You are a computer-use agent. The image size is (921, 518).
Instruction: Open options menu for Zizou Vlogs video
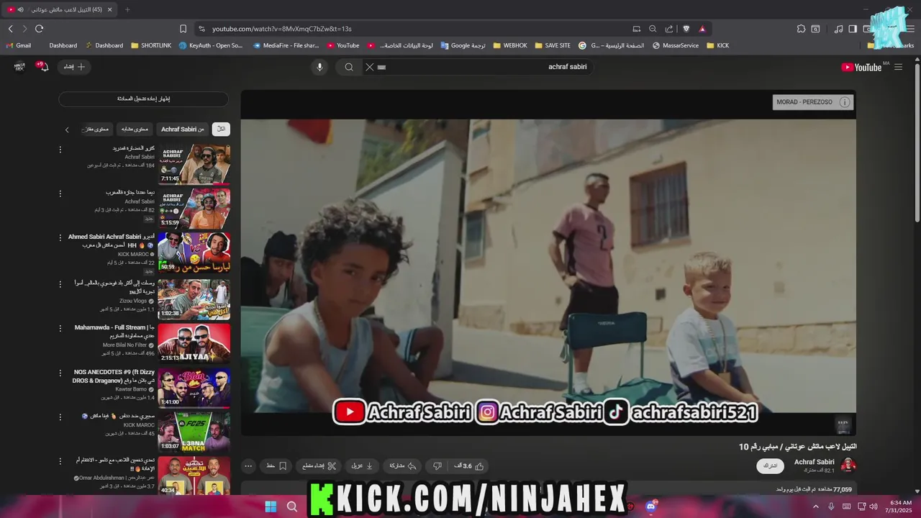[x=60, y=284]
